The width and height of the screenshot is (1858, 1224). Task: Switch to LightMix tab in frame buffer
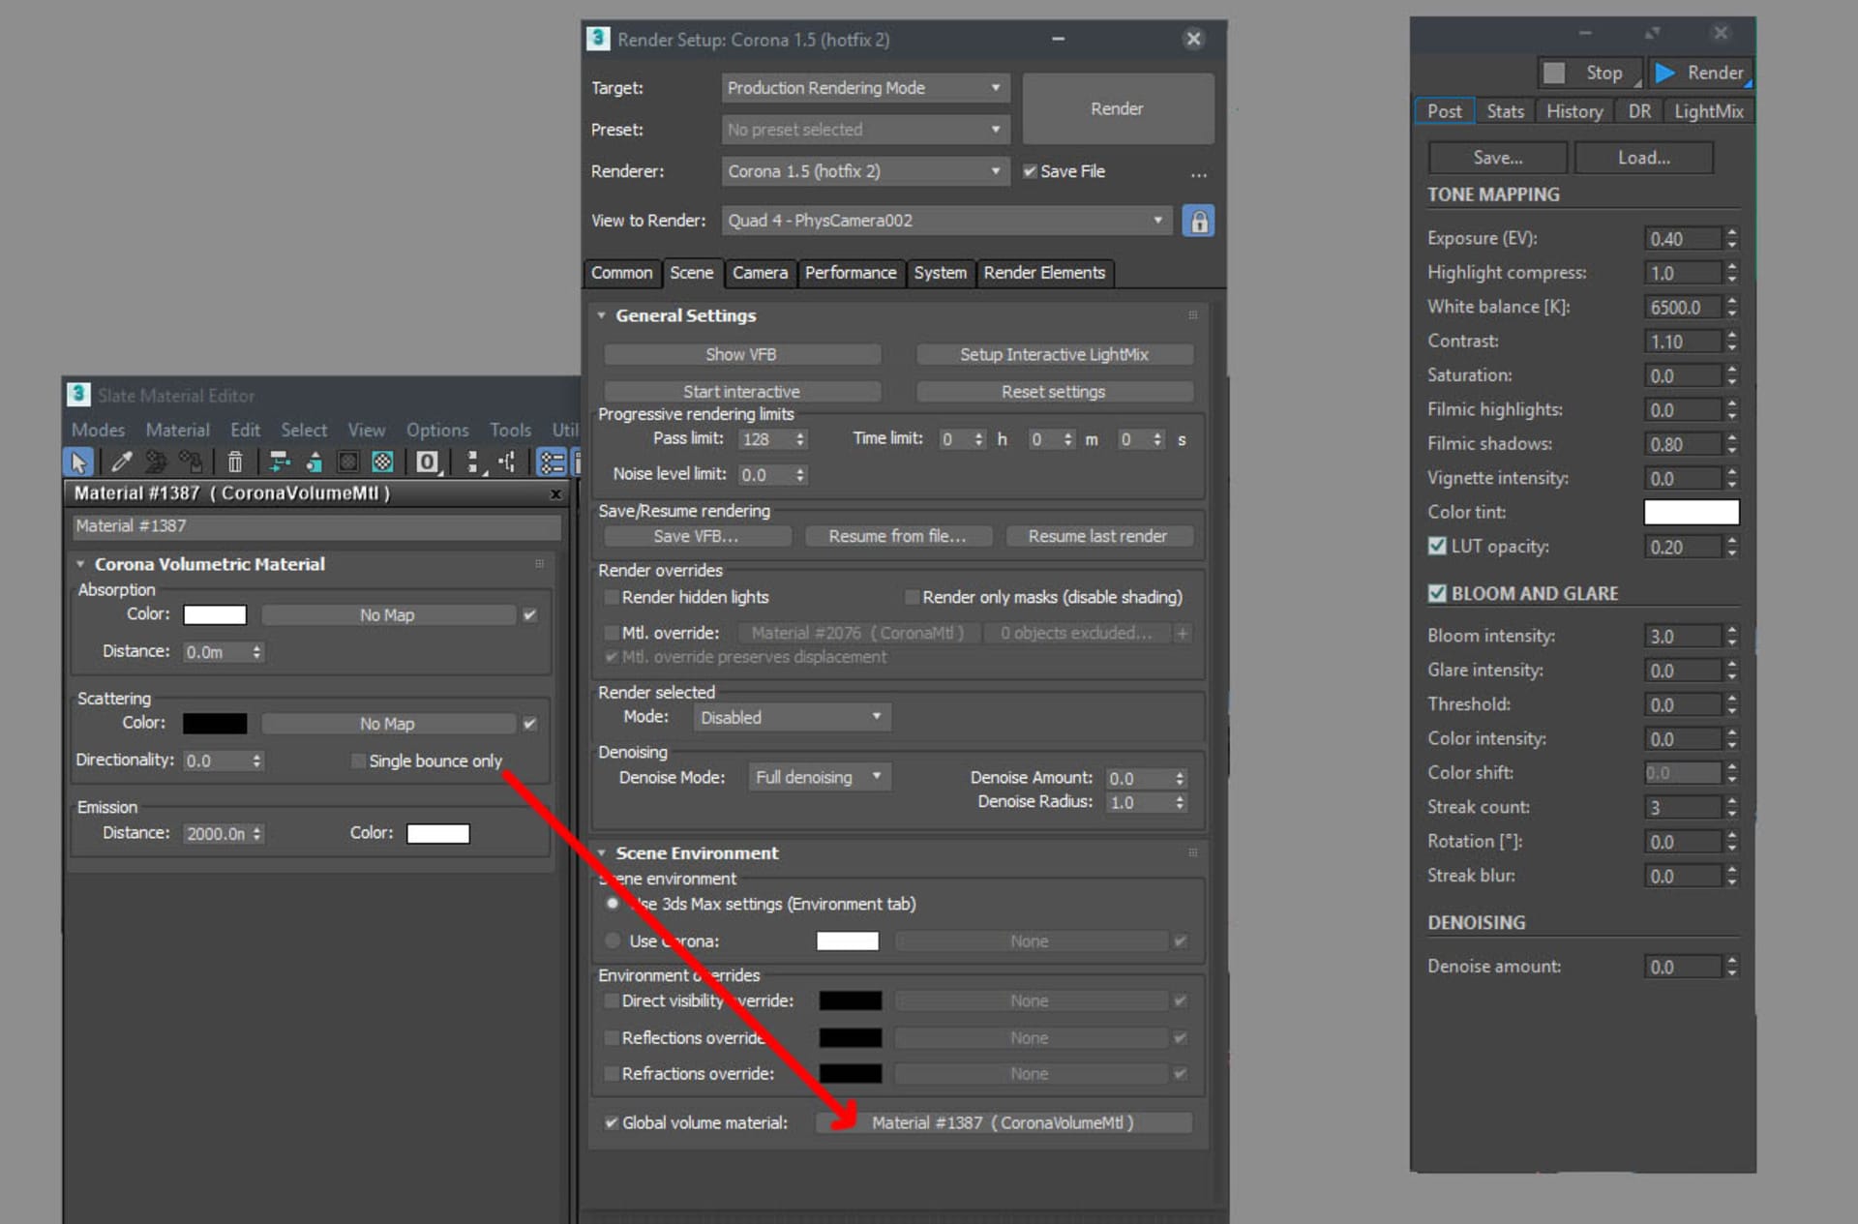point(1708,111)
